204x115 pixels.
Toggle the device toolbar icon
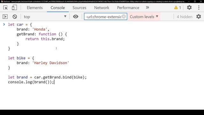click(x=14, y=8)
